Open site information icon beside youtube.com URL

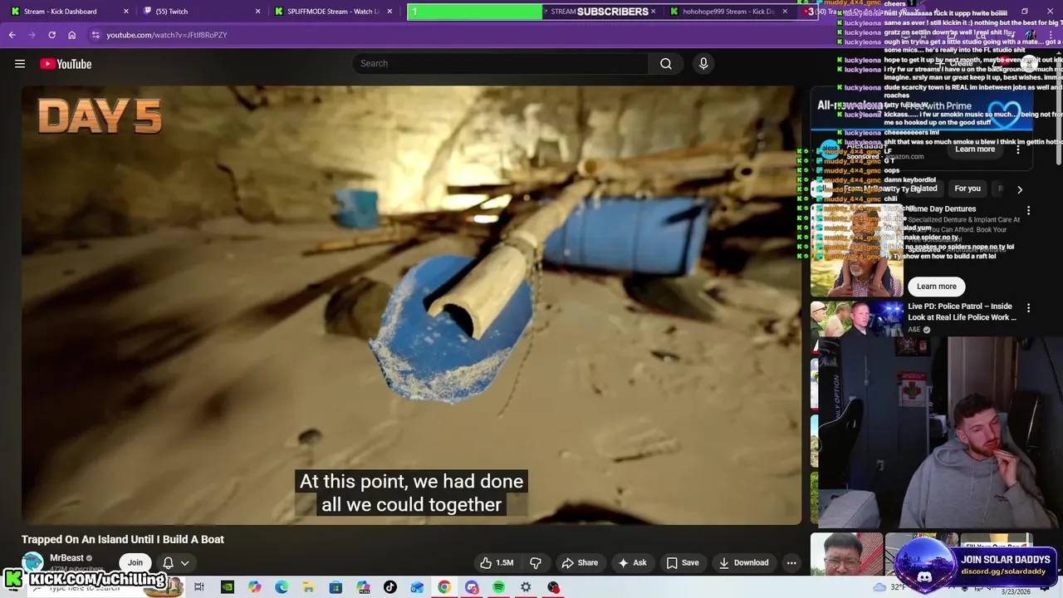(96, 35)
